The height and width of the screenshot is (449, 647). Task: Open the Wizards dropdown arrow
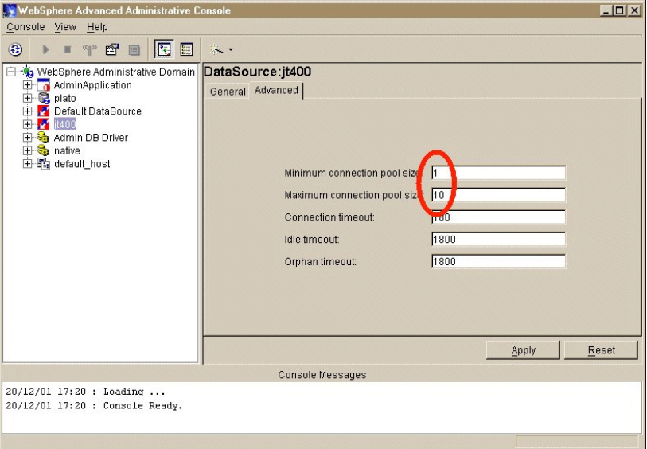coord(231,50)
